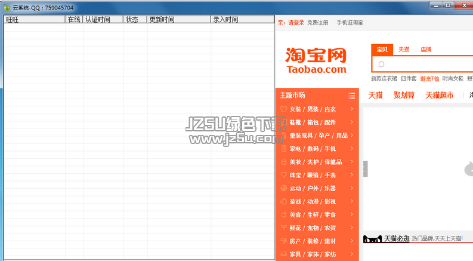Screen dimensions: 473x261
Task: Expand the 美妆 / 洗护 category arrow
Action: coord(352,162)
